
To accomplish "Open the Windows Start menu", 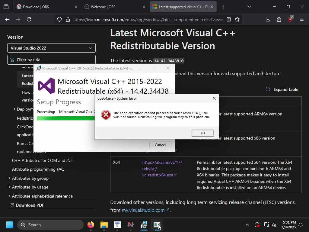I will [x=10, y=225].
